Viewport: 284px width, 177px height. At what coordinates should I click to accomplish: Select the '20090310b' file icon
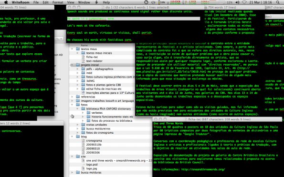(x=83, y=145)
